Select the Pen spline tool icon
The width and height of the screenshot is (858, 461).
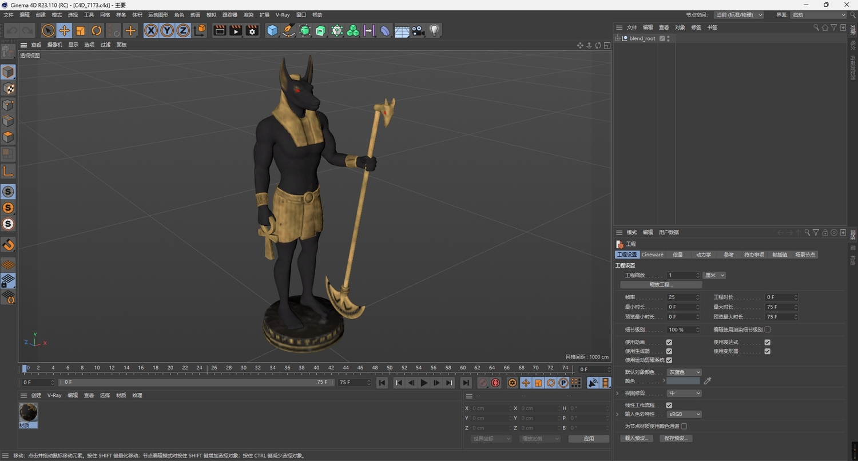point(288,30)
